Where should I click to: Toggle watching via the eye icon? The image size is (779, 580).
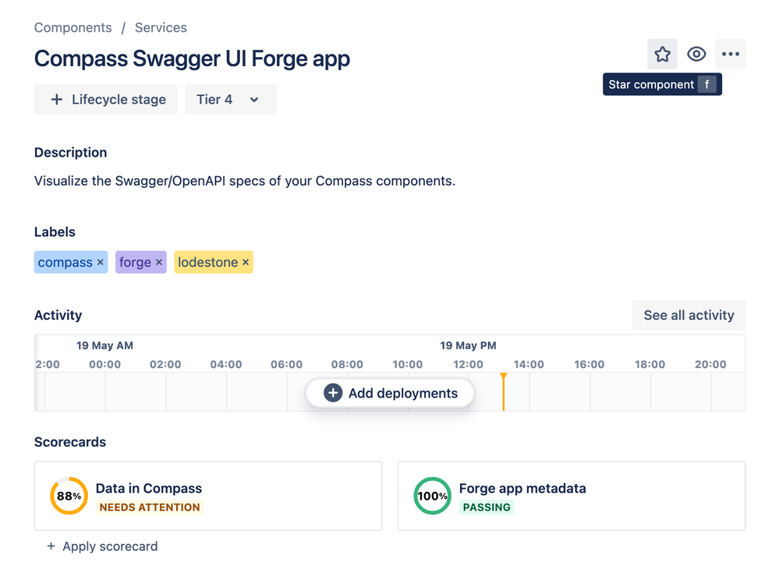point(696,54)
